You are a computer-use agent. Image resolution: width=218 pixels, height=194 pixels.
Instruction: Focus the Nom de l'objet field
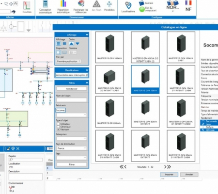[x=72, y=100]
